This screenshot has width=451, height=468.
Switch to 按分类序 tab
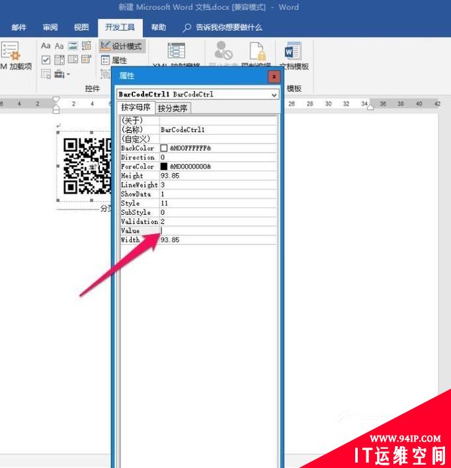pyautogui.click(x=173, y=108)
